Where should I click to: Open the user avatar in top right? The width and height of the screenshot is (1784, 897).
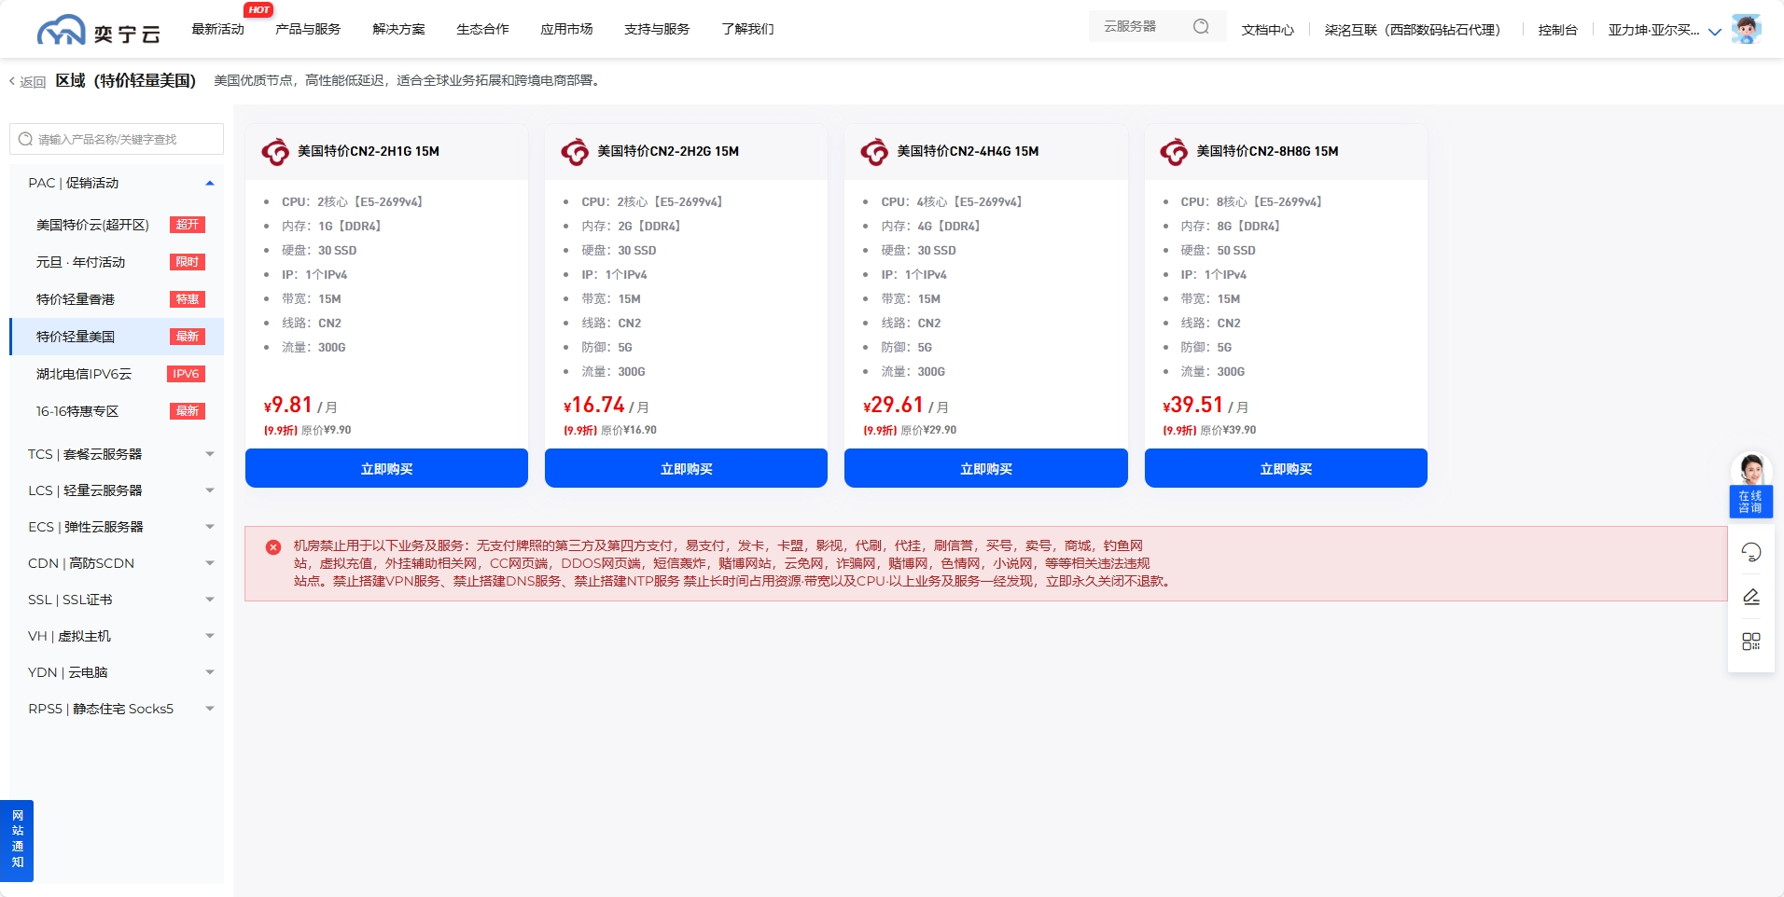pyautogui.click(x=1745, y=29)
